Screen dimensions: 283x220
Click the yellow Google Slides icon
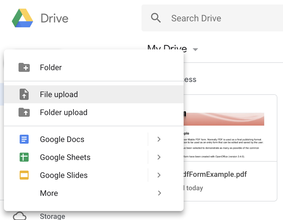coord(24,175)
